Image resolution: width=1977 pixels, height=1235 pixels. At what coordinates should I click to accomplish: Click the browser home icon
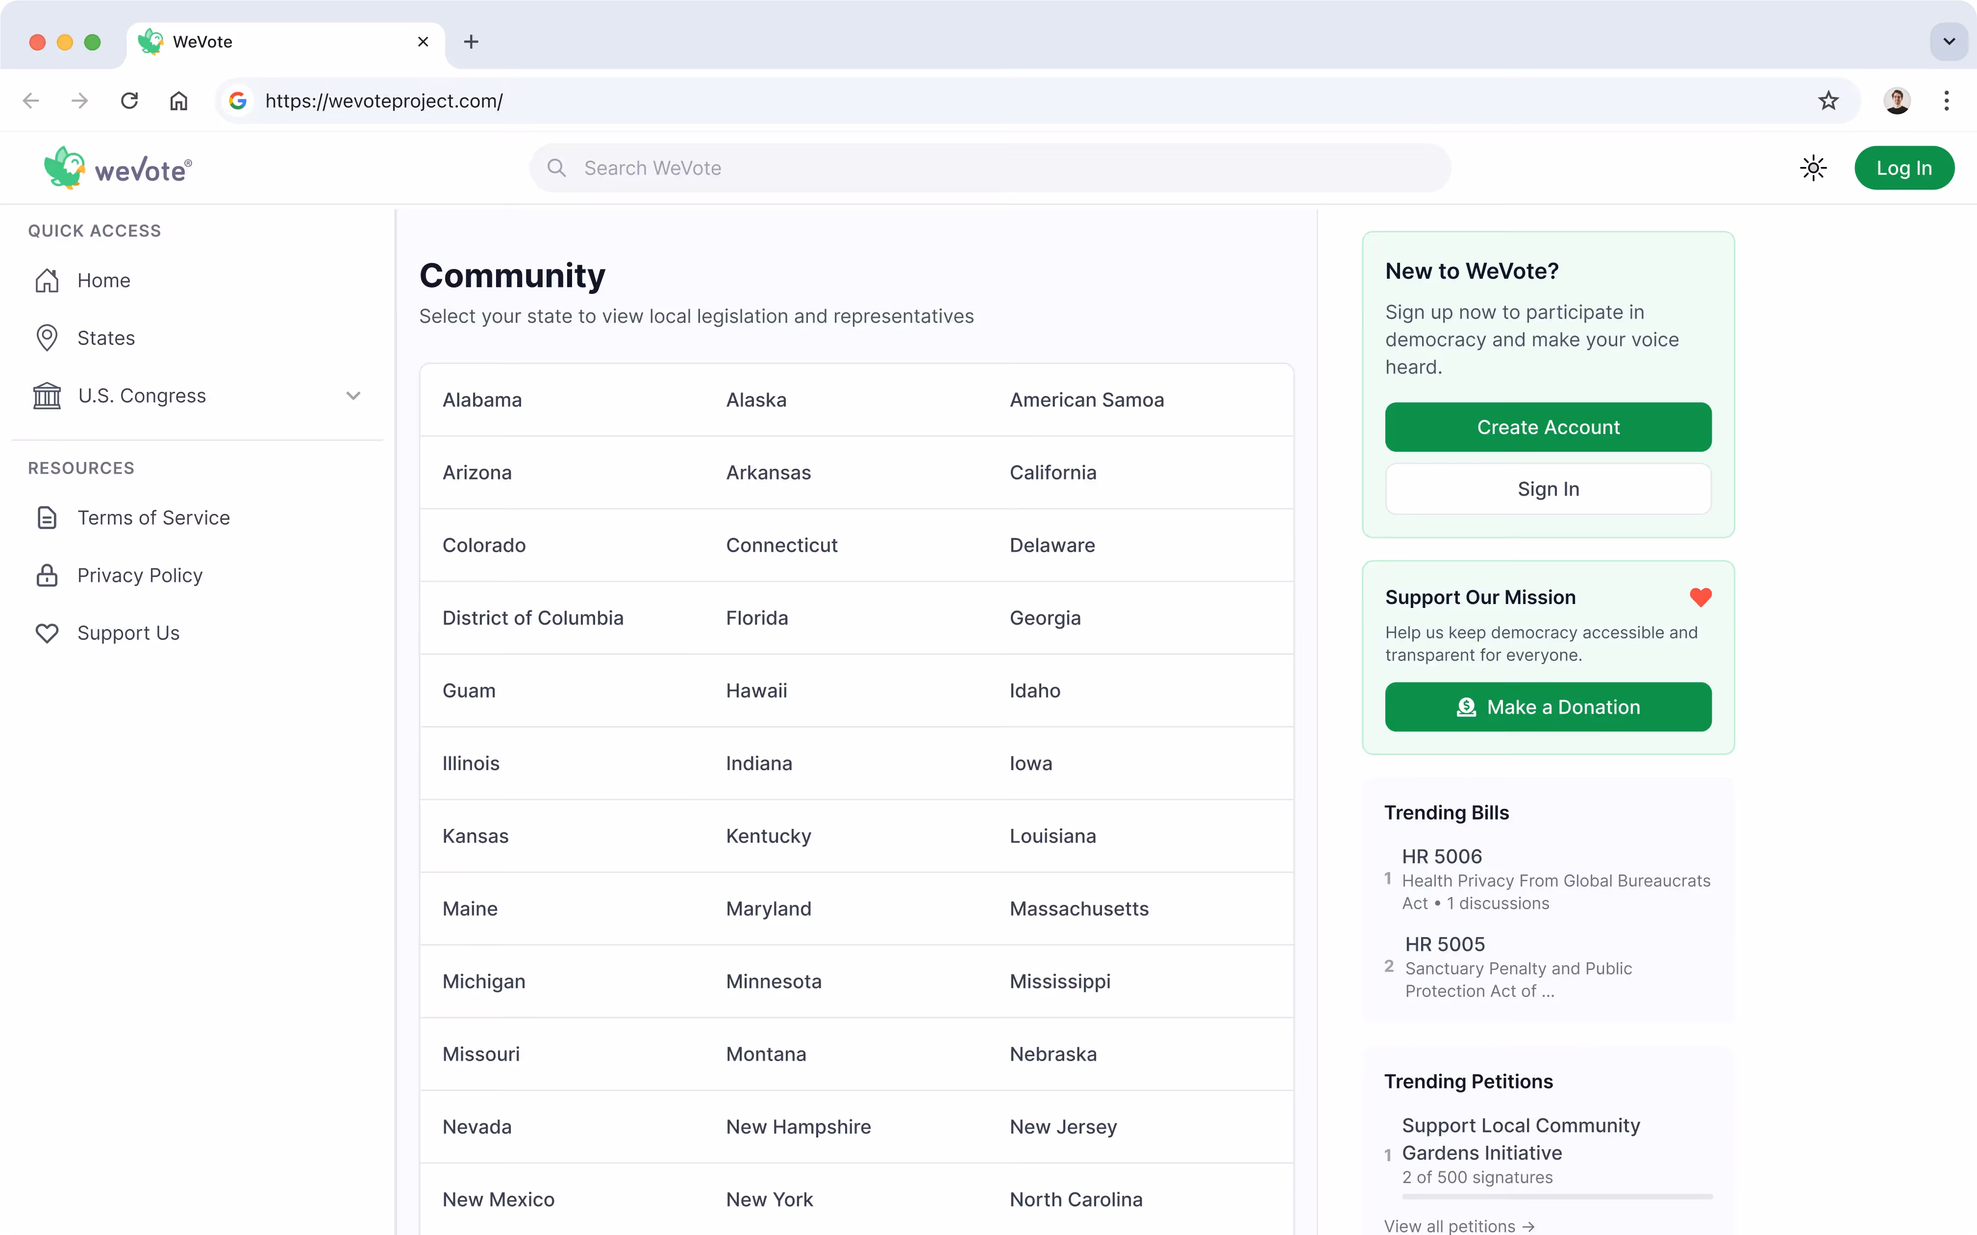178,100
